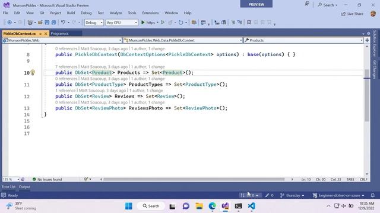Open the Output tab
The height and width of the screenshot is (213, 380).
click(24, 187)
